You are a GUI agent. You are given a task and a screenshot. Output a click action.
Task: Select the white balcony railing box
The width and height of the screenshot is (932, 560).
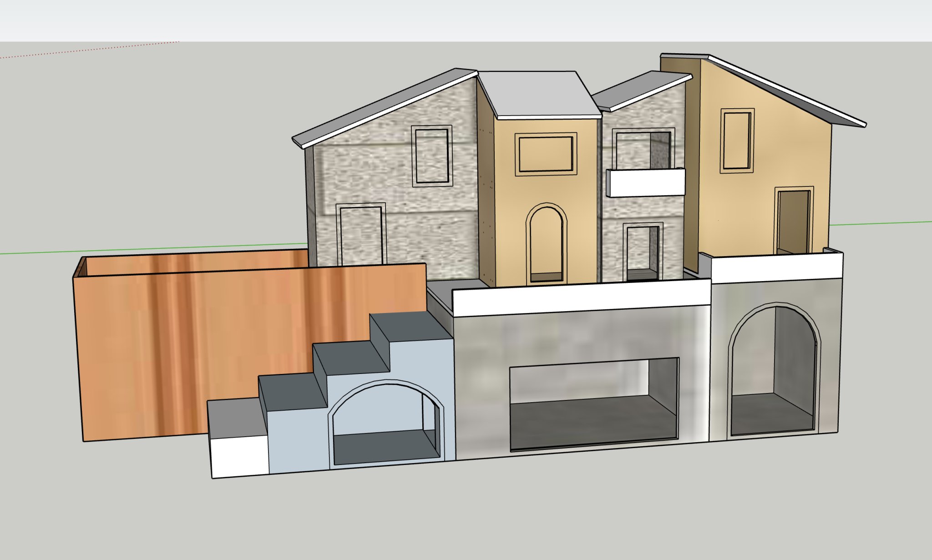[x=646, y=183]
